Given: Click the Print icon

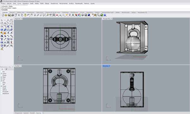Looking at the screenshot, I should pos(12,15).
